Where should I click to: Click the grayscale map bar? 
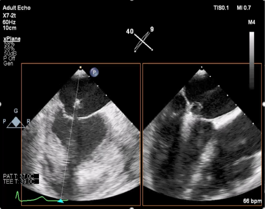point(252,60)
